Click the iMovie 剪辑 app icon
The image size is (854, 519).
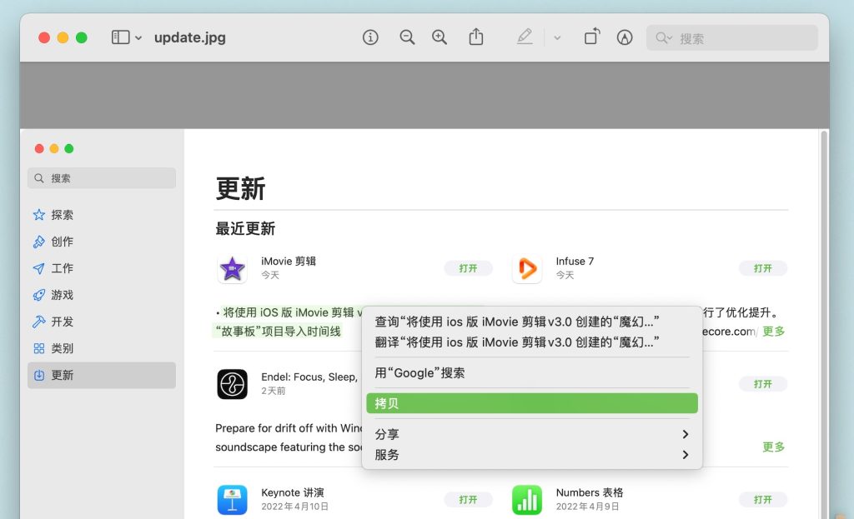coord(233,268)
